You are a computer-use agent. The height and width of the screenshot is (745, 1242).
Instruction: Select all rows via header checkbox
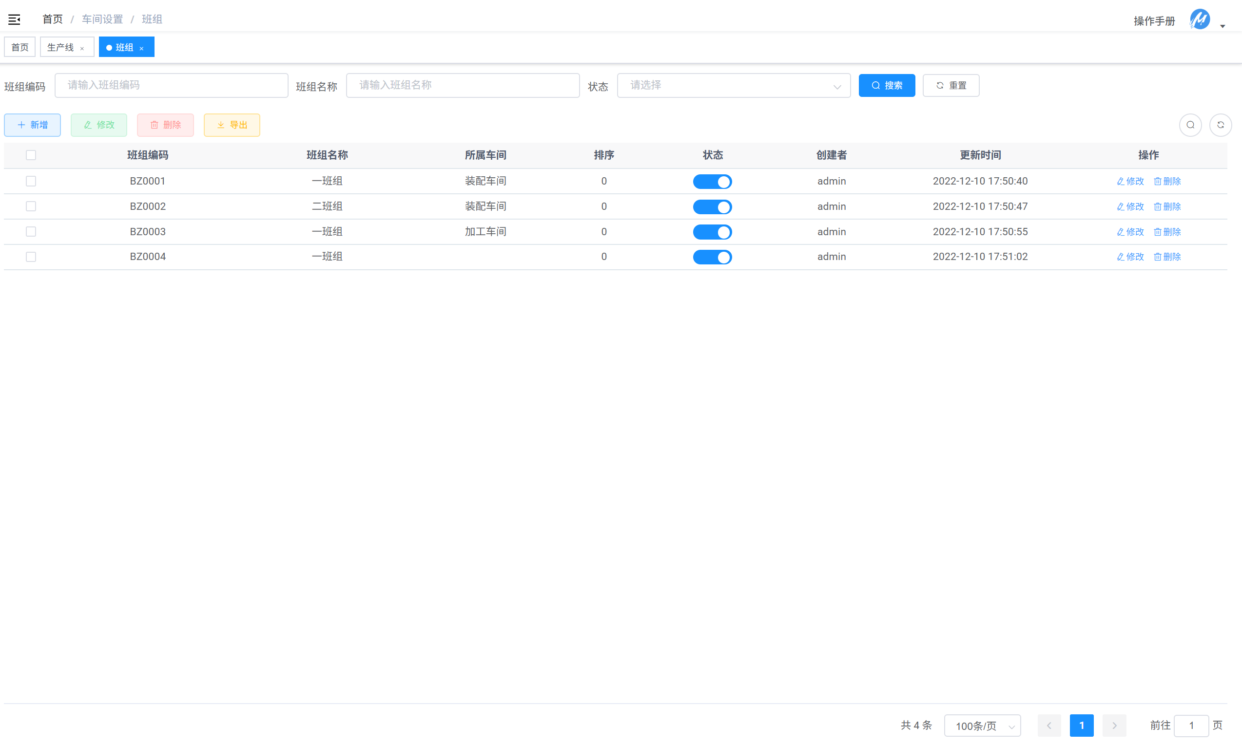point(31,155)
